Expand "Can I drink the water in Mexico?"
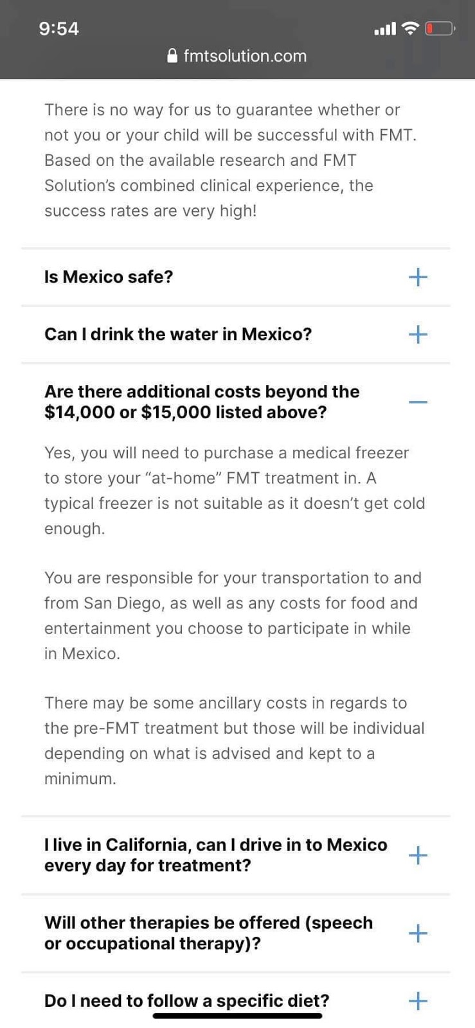Image resolution: width=475 pixels, height=1028 pixels. [177, 334]
